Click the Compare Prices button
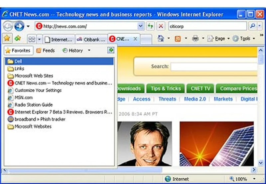Image resolution: width=266 pixels, height=184 pixels. pyautogui.click(x=237, y=89)
